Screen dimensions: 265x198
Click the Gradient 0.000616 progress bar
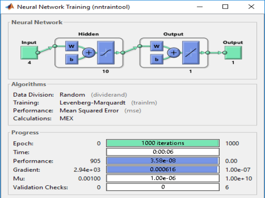click(x=163, y=169)
